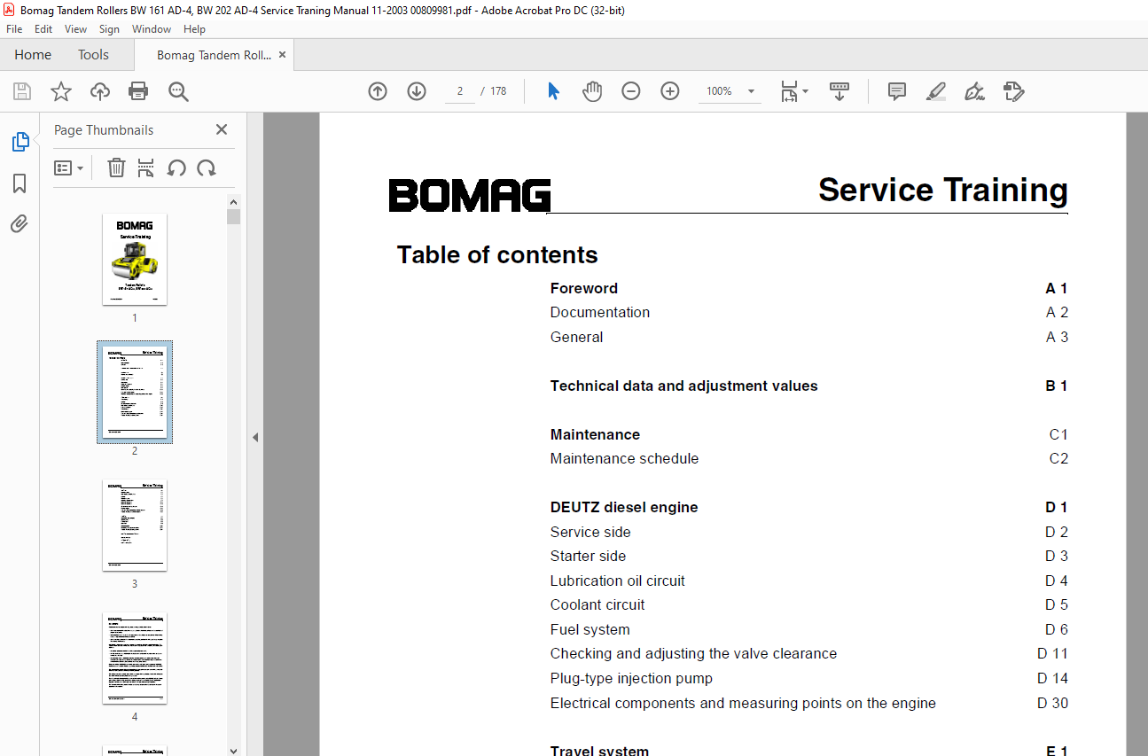Select page 2 thumbnail

coord(135,392)
